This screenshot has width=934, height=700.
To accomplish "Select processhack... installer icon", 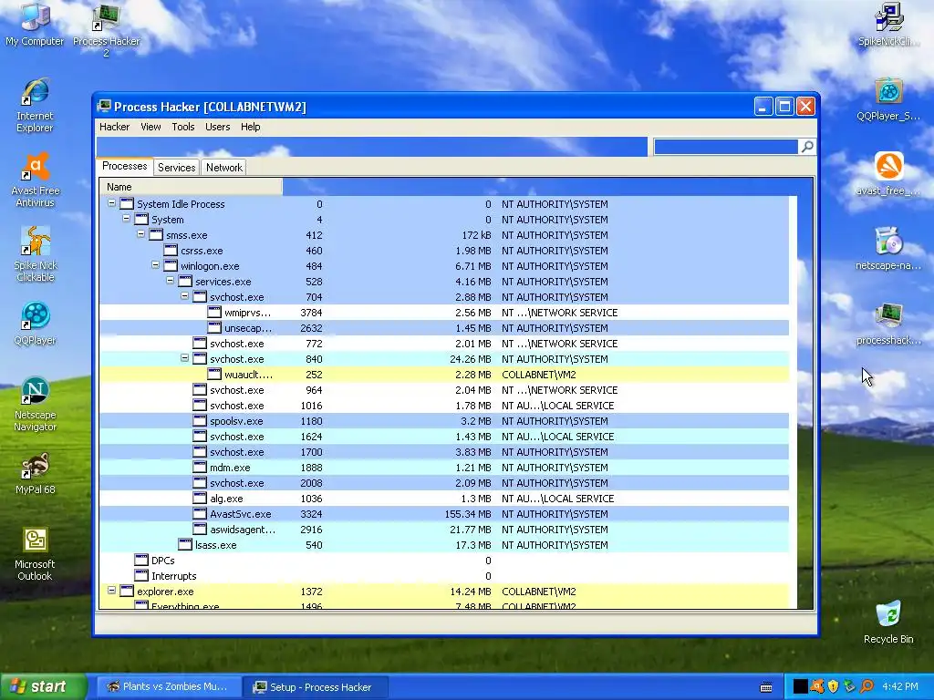I will (888, 324).
